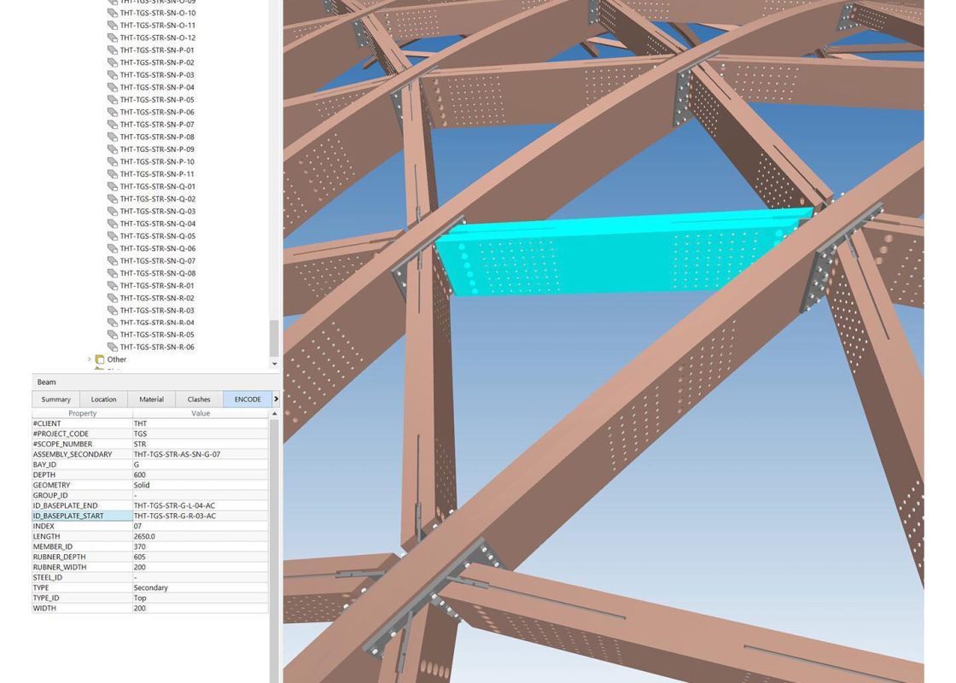Click the Property column header
956x683 pixels.
pyautogui.click(x=83, y=413)
